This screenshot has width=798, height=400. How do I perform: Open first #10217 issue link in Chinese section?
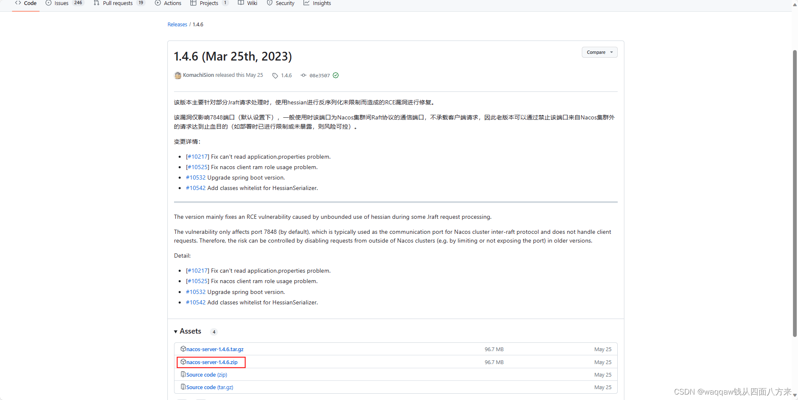pos(197,157)
